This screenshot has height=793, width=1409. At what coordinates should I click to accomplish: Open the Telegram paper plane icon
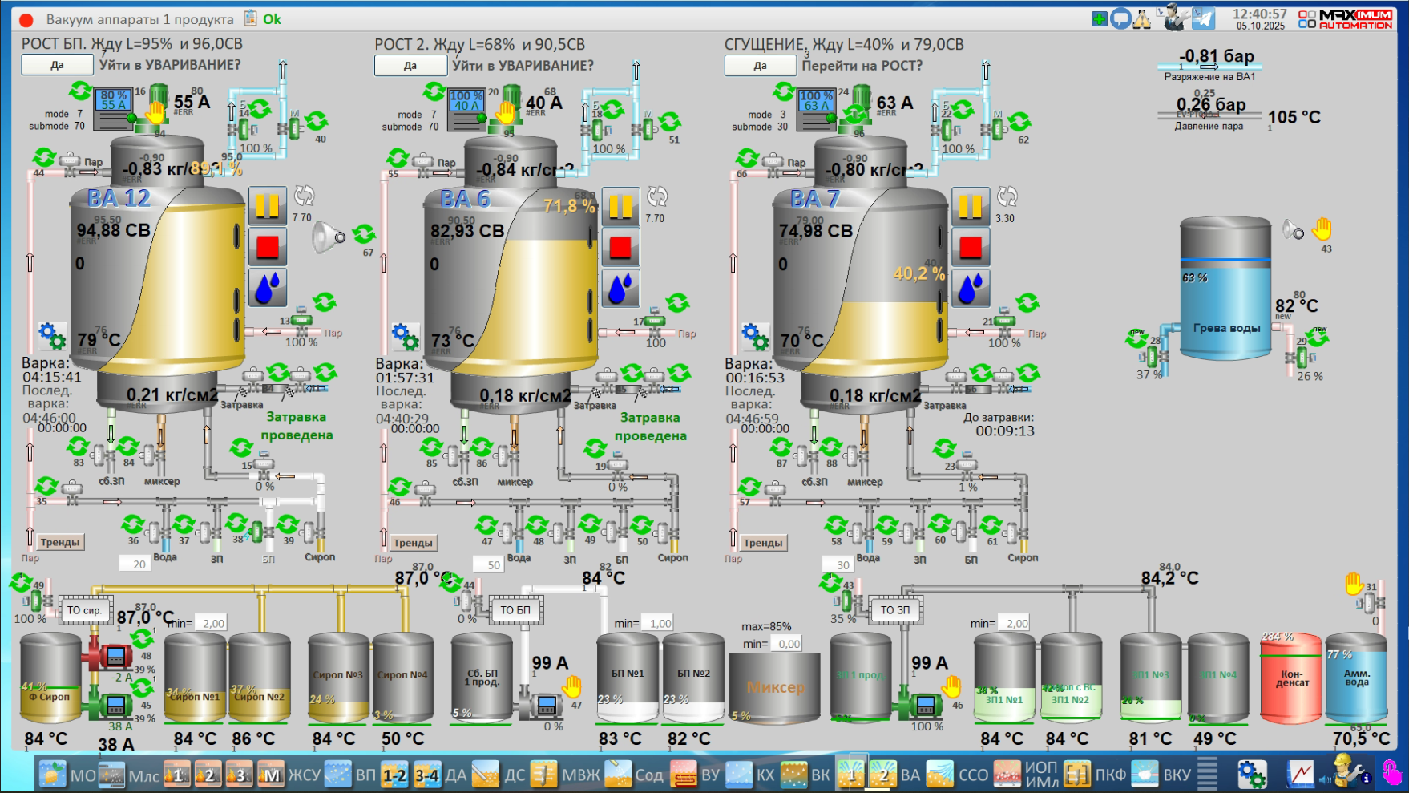1202,18
